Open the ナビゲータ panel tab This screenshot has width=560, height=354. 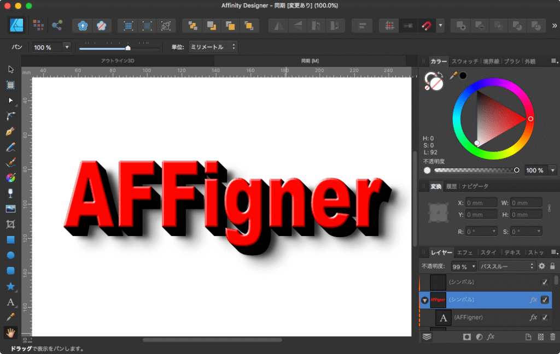(475, 186)
